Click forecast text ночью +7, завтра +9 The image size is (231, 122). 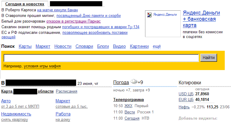(x=131, y=90)
